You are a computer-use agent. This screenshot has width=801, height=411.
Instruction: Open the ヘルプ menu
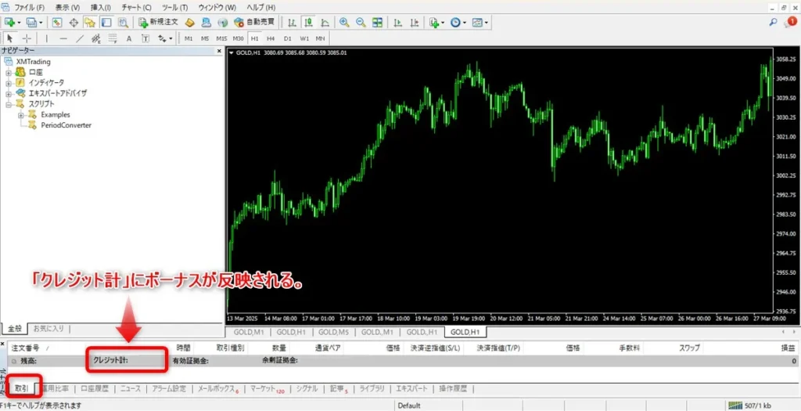click(x=261, y=8)
